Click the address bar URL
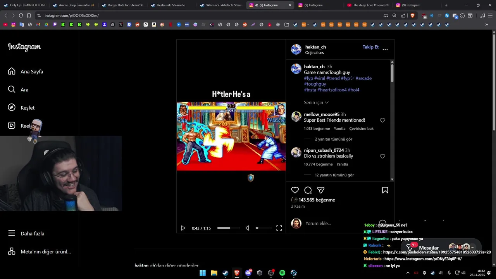The height and width of the screenshot is (279, 496). point(72,15)
